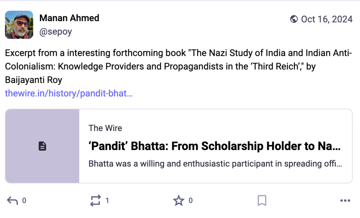This screenshot has height=218, width=360.
Task: Click the display name Manan Ahmed
Action: click(69, 18)
